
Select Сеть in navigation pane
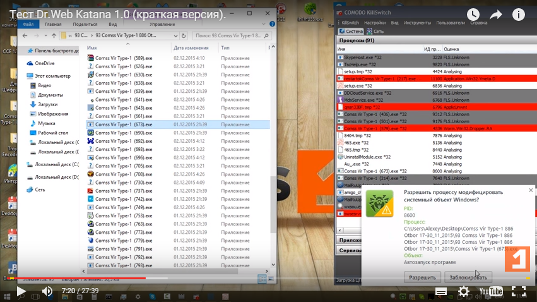(x=37, y=190)
